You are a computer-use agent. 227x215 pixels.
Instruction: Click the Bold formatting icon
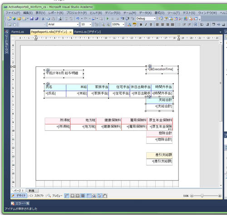(x=141, y=25)
